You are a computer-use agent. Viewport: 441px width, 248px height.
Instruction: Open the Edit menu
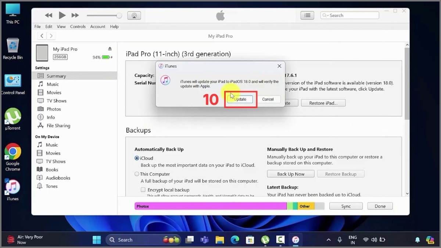(x=49, y=26)
